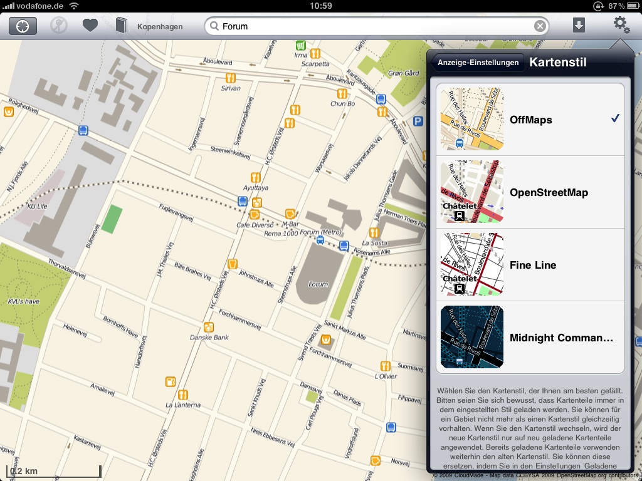
Task: Tap the Irma supermarket cart icon
Action: (301, 46)
